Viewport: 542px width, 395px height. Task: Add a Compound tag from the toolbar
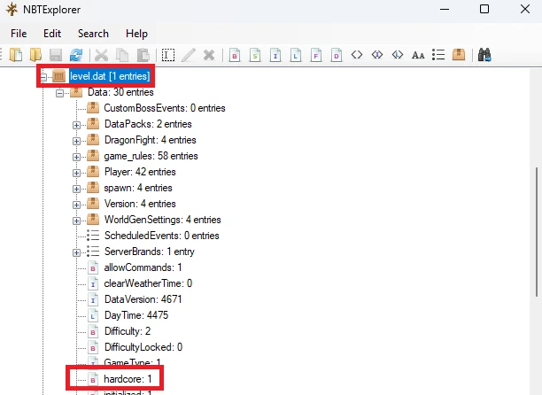pyautogui.click(x=459, y=55)
